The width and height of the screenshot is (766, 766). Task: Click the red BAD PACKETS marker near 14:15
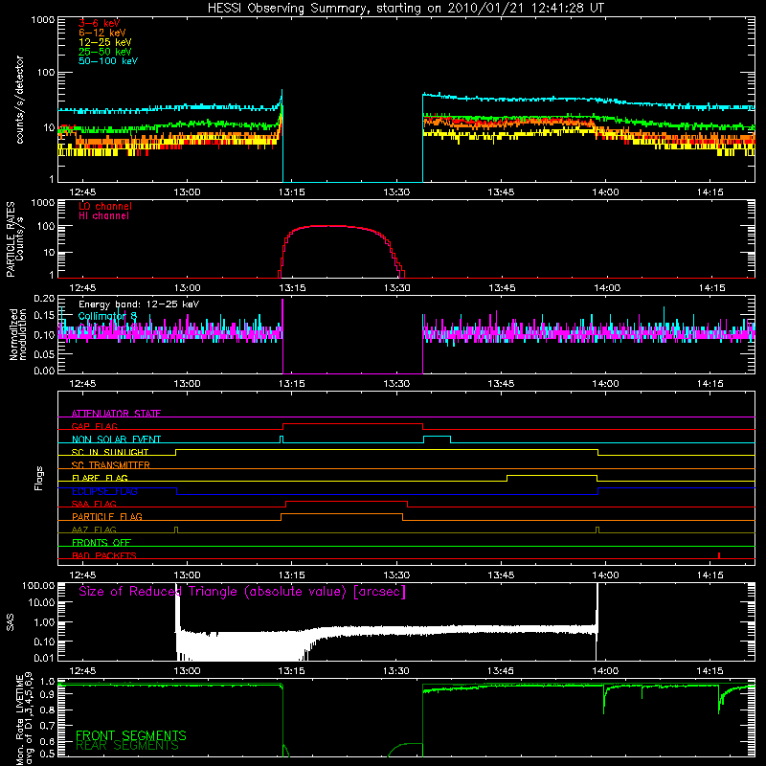719,555
